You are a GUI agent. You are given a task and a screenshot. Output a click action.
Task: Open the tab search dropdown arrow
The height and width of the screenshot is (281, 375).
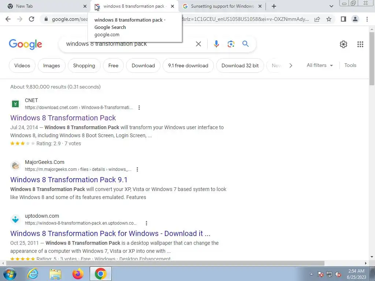(x=331, y=6)
